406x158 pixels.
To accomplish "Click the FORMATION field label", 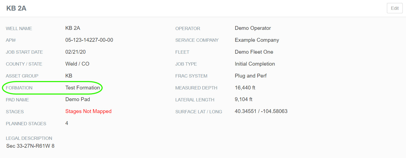I will click(x=19, y=88).
